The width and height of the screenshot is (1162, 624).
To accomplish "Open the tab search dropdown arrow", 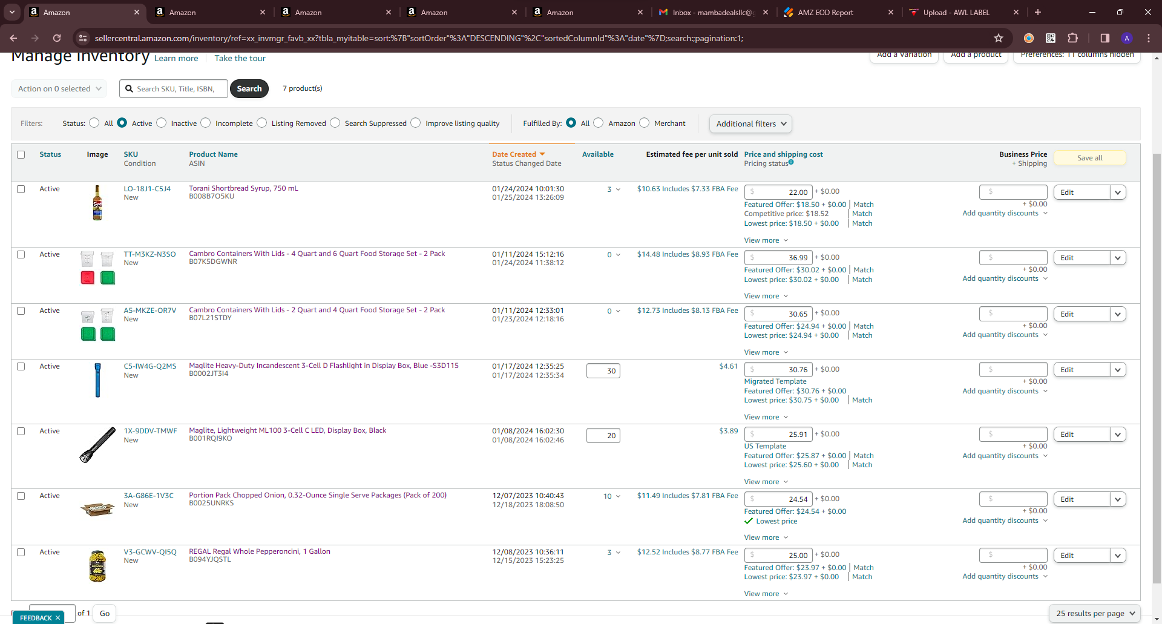I will pyautogui.click(x=12, y=12).
